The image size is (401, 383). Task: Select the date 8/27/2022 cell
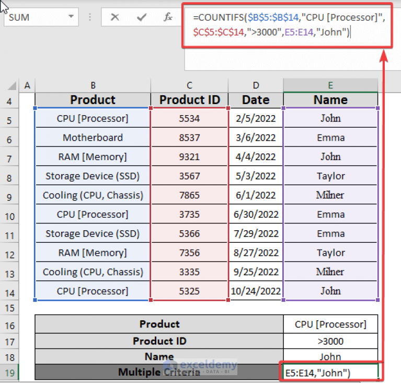click(256, 253)
